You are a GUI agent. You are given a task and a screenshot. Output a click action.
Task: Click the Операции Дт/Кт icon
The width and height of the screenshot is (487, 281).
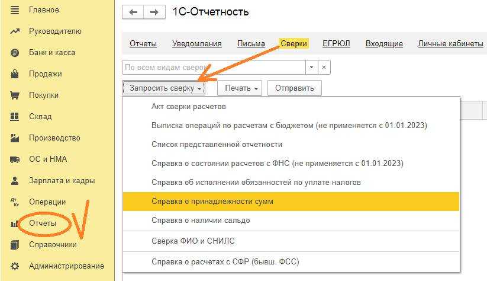[x=15, y=202]
